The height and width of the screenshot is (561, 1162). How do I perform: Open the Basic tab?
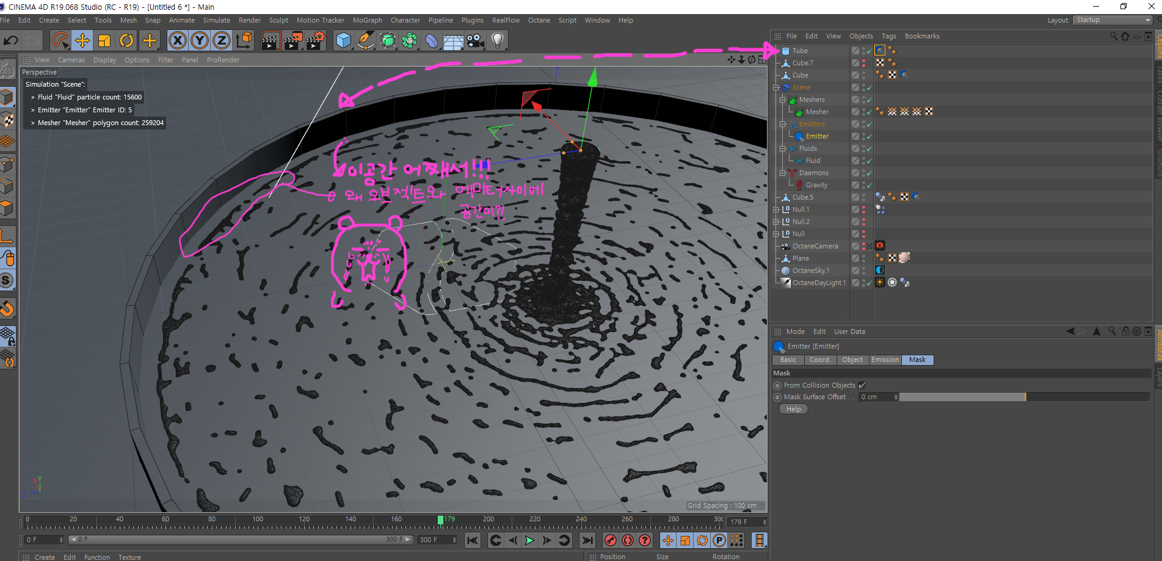tap(788, 360)
